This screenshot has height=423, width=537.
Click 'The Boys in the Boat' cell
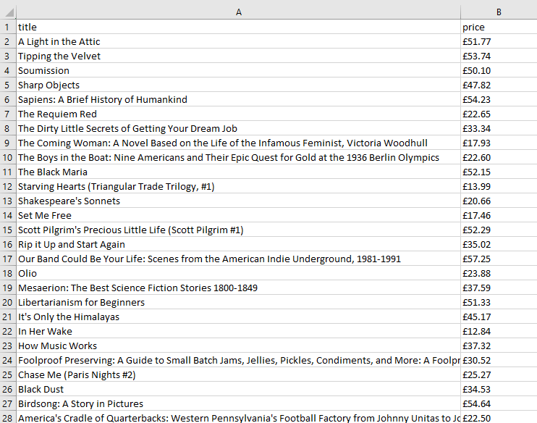point(238,157)
